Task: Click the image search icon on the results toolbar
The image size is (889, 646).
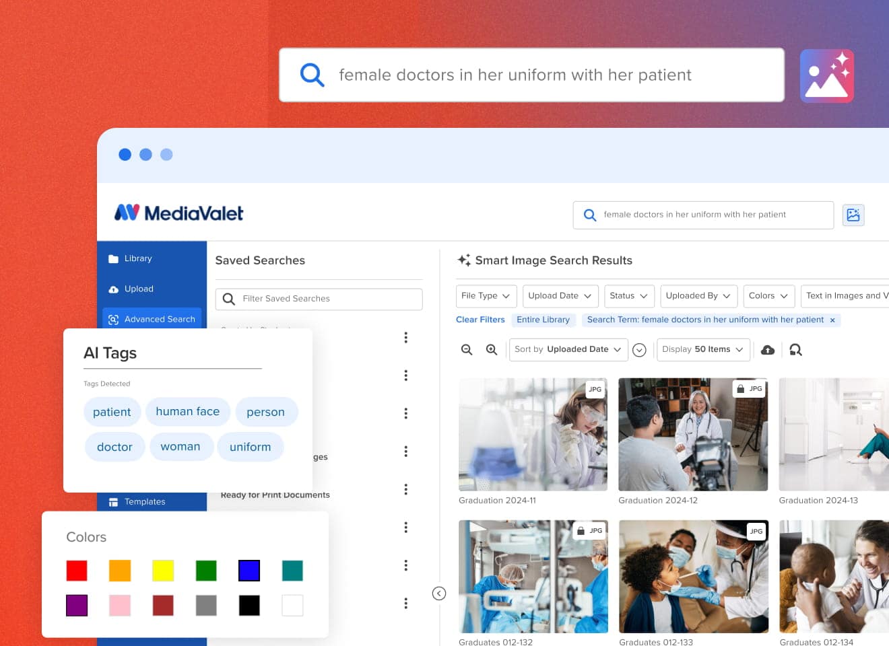Action: (795, 349)
